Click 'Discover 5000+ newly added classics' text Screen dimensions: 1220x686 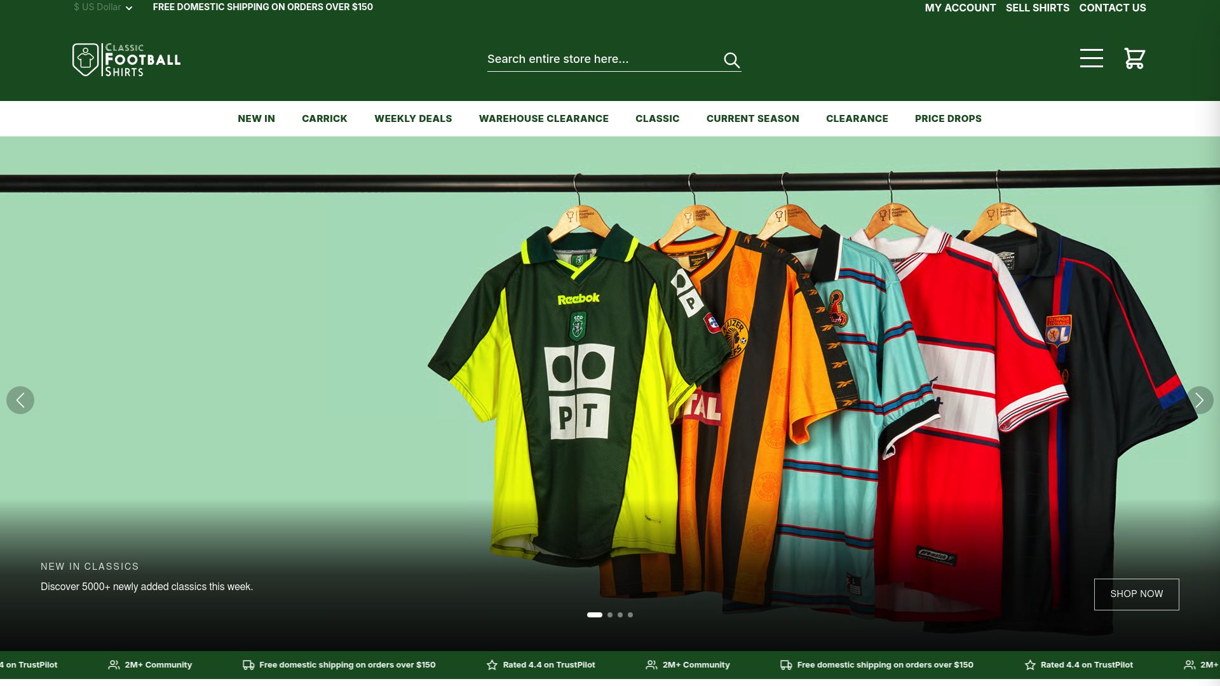tap(147, 587)
